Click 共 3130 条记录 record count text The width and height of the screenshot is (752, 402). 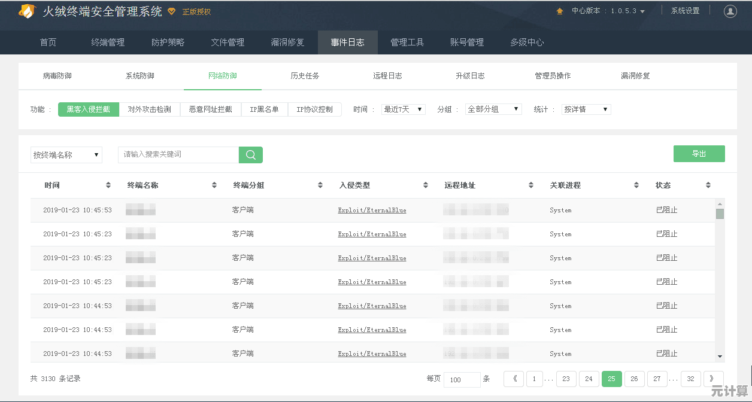[x=56, y=379]
